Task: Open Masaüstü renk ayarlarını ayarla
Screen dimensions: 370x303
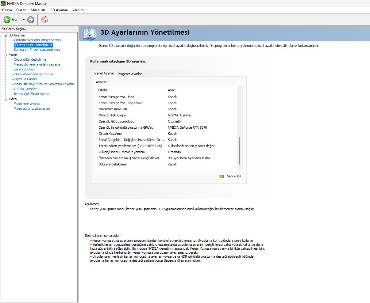Action: [x=37, y=64]
